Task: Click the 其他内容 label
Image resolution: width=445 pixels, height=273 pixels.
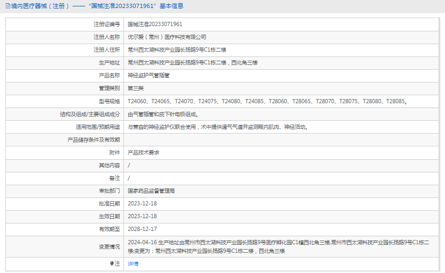Action: click(109, 165)
